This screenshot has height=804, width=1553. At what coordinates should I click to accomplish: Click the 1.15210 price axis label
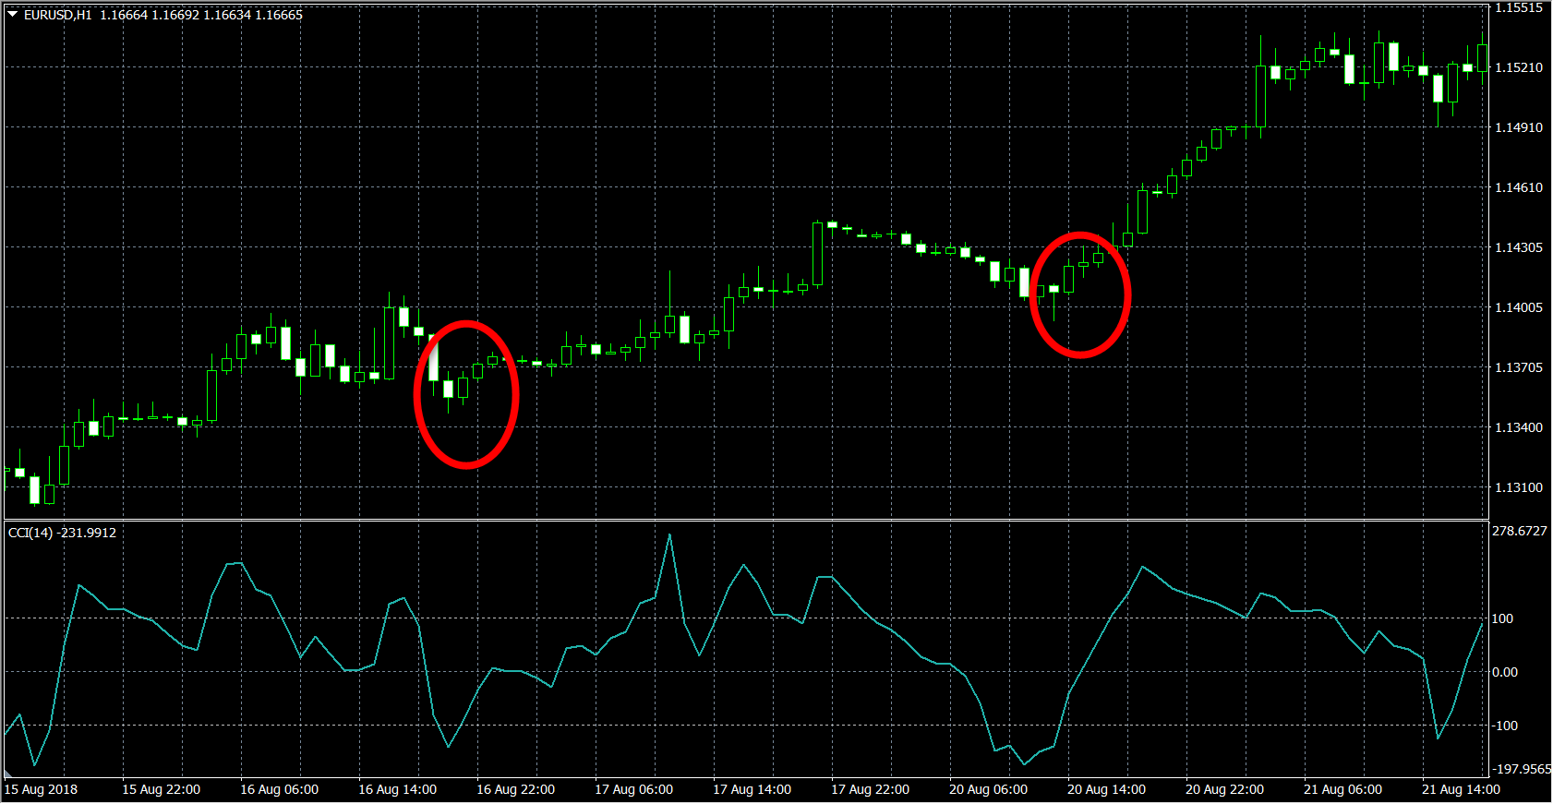click(x=1518, y=67)
